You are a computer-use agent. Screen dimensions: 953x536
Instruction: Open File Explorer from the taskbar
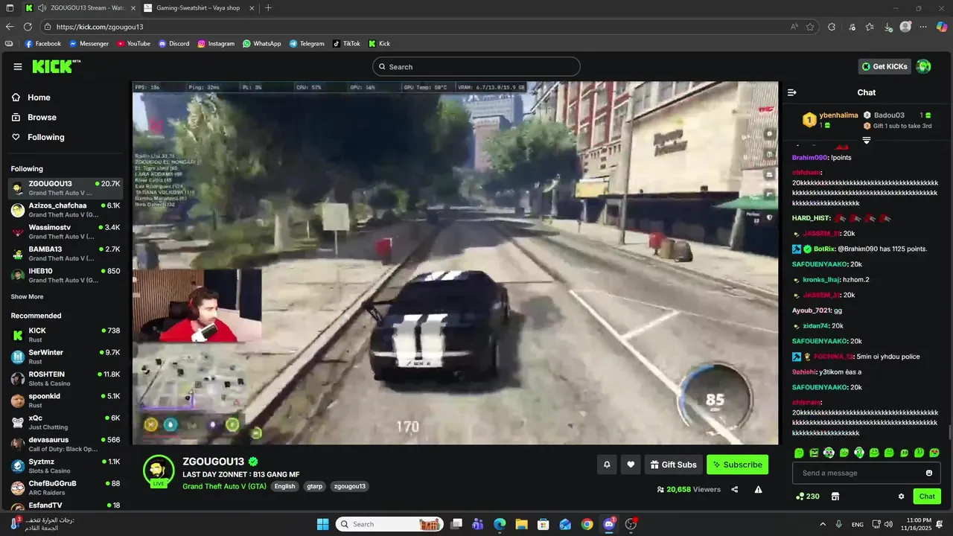click(x=521, y=524)
